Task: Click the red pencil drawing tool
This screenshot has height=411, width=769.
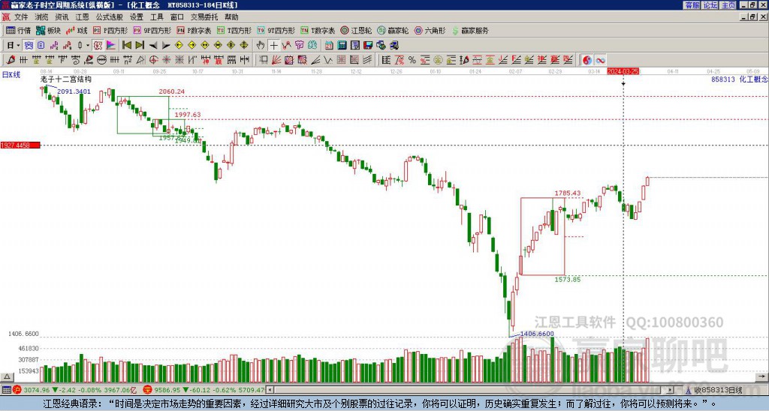Action: (x=10, y=60)
